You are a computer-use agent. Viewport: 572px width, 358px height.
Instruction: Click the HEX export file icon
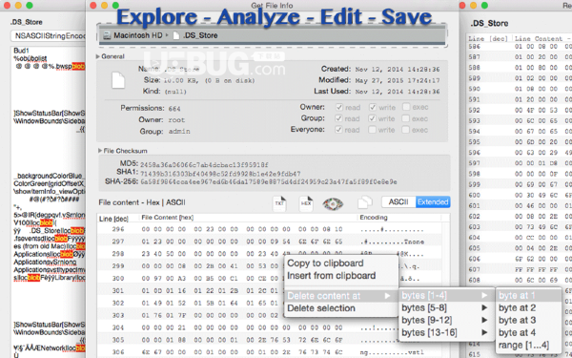coord(306,203)
